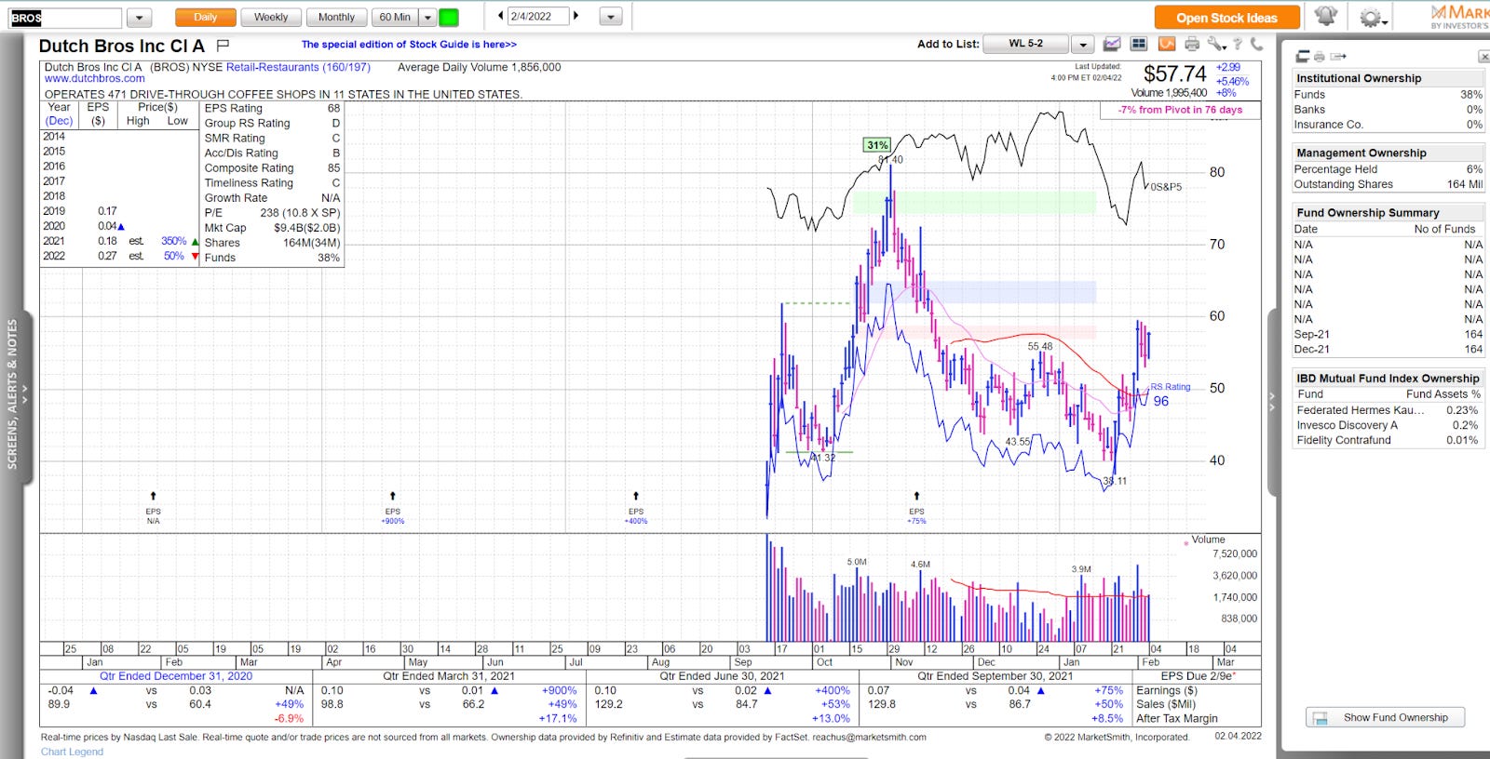Switch to the Weekly chart
The width and height of the screenshot is (1490, 759).
[x=271, y=17]
